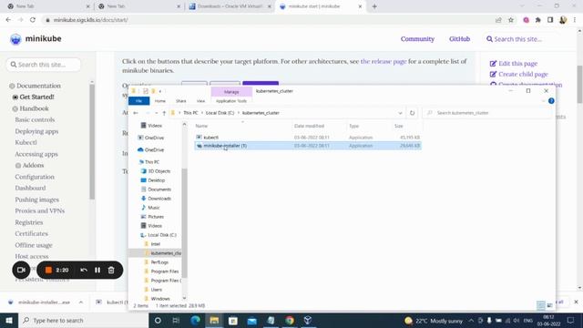Open File Explorer help icon
Viewport: 583px width, 328px height.
coord(551,101)
